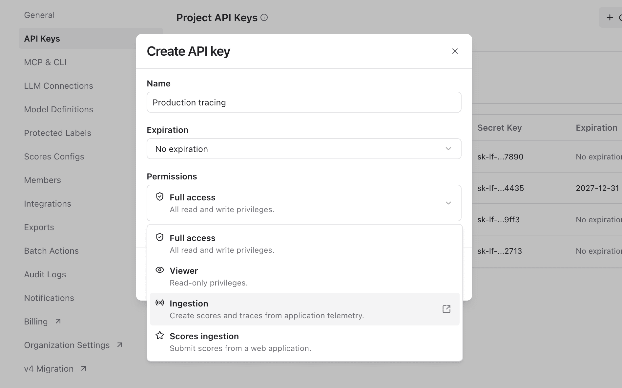This screenshot has width=622, height=388.
Task: Select API Keys in the sidebar
Action: click(x=42, y=39)
